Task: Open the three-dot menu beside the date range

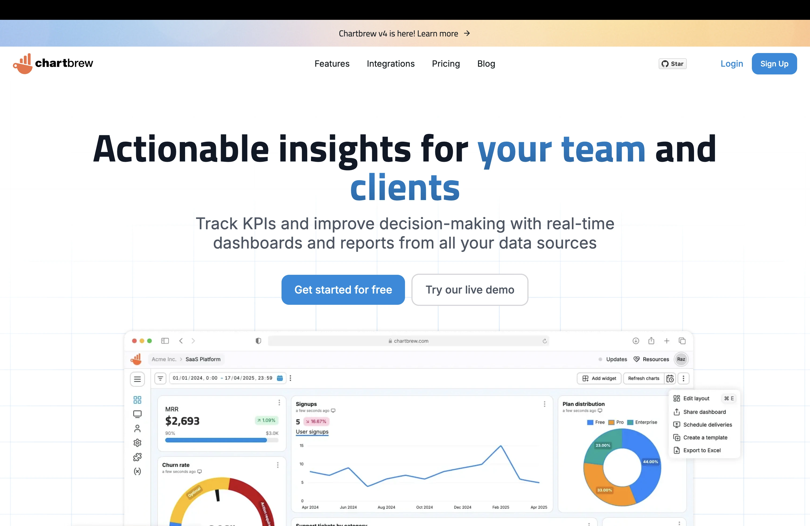Action: point(290,378)
